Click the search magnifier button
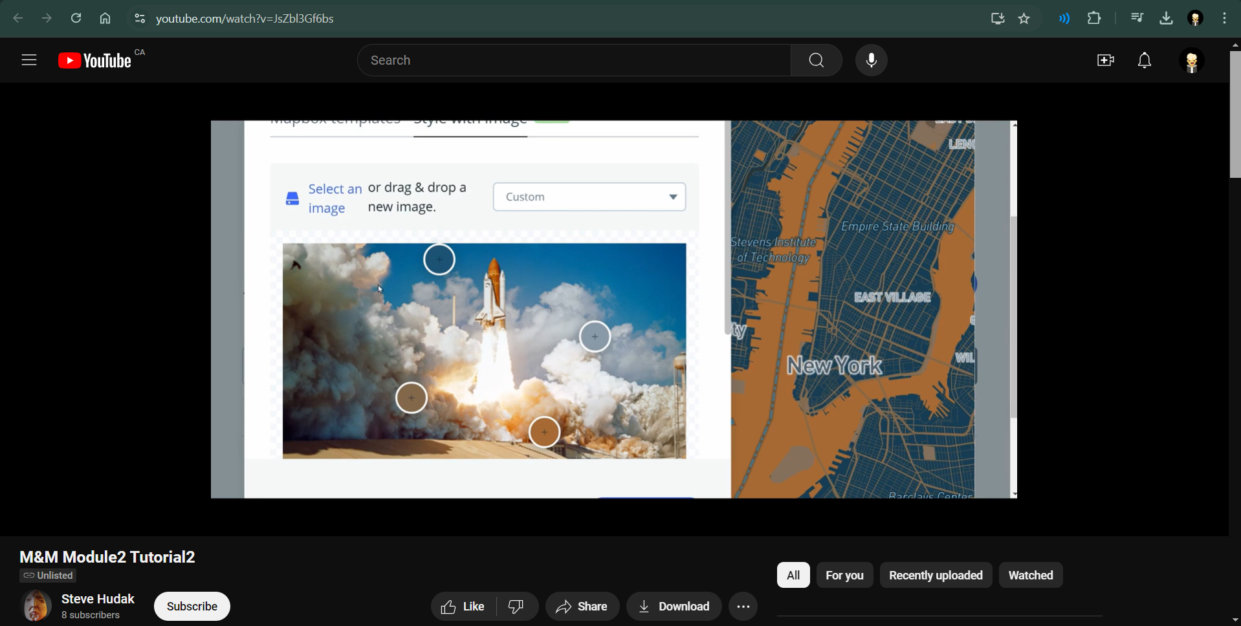 (x=816, y=61)
